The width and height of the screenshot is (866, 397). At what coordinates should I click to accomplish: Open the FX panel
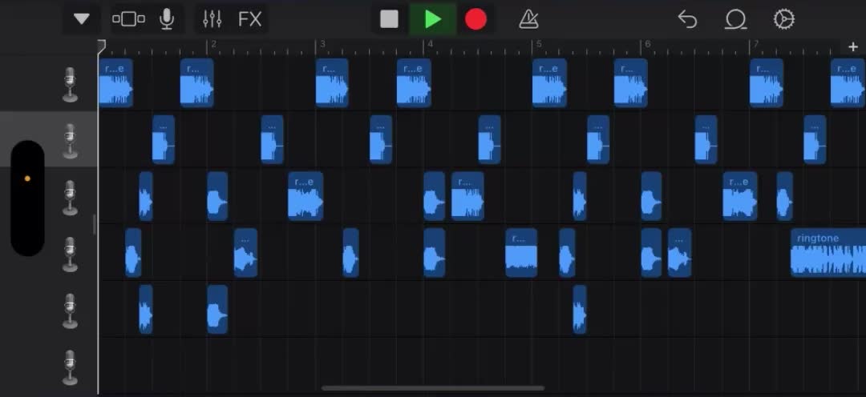click(x=249, y=19)
